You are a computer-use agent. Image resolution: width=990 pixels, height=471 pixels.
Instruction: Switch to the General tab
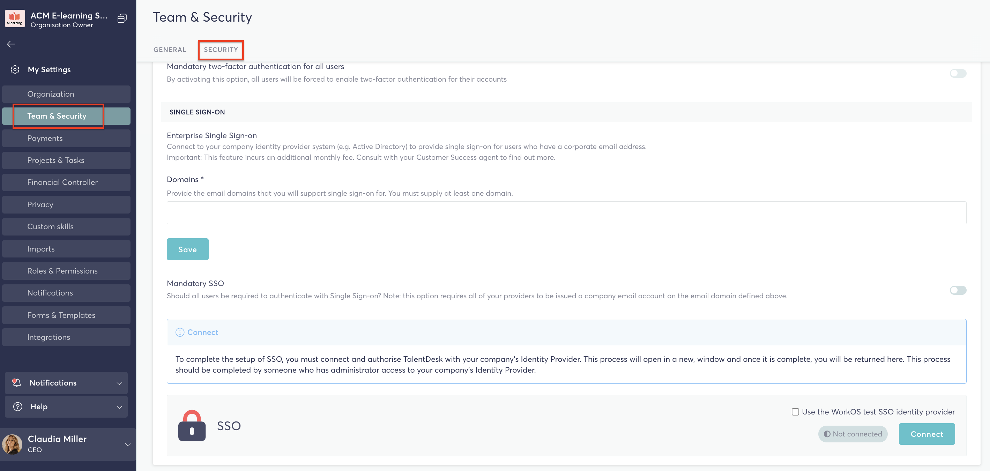point(170,50)
